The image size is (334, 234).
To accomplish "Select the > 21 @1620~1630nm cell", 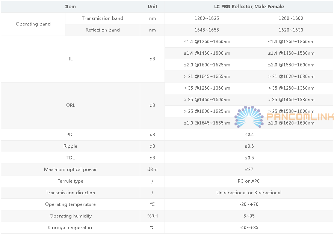I will tap(291, 76).
